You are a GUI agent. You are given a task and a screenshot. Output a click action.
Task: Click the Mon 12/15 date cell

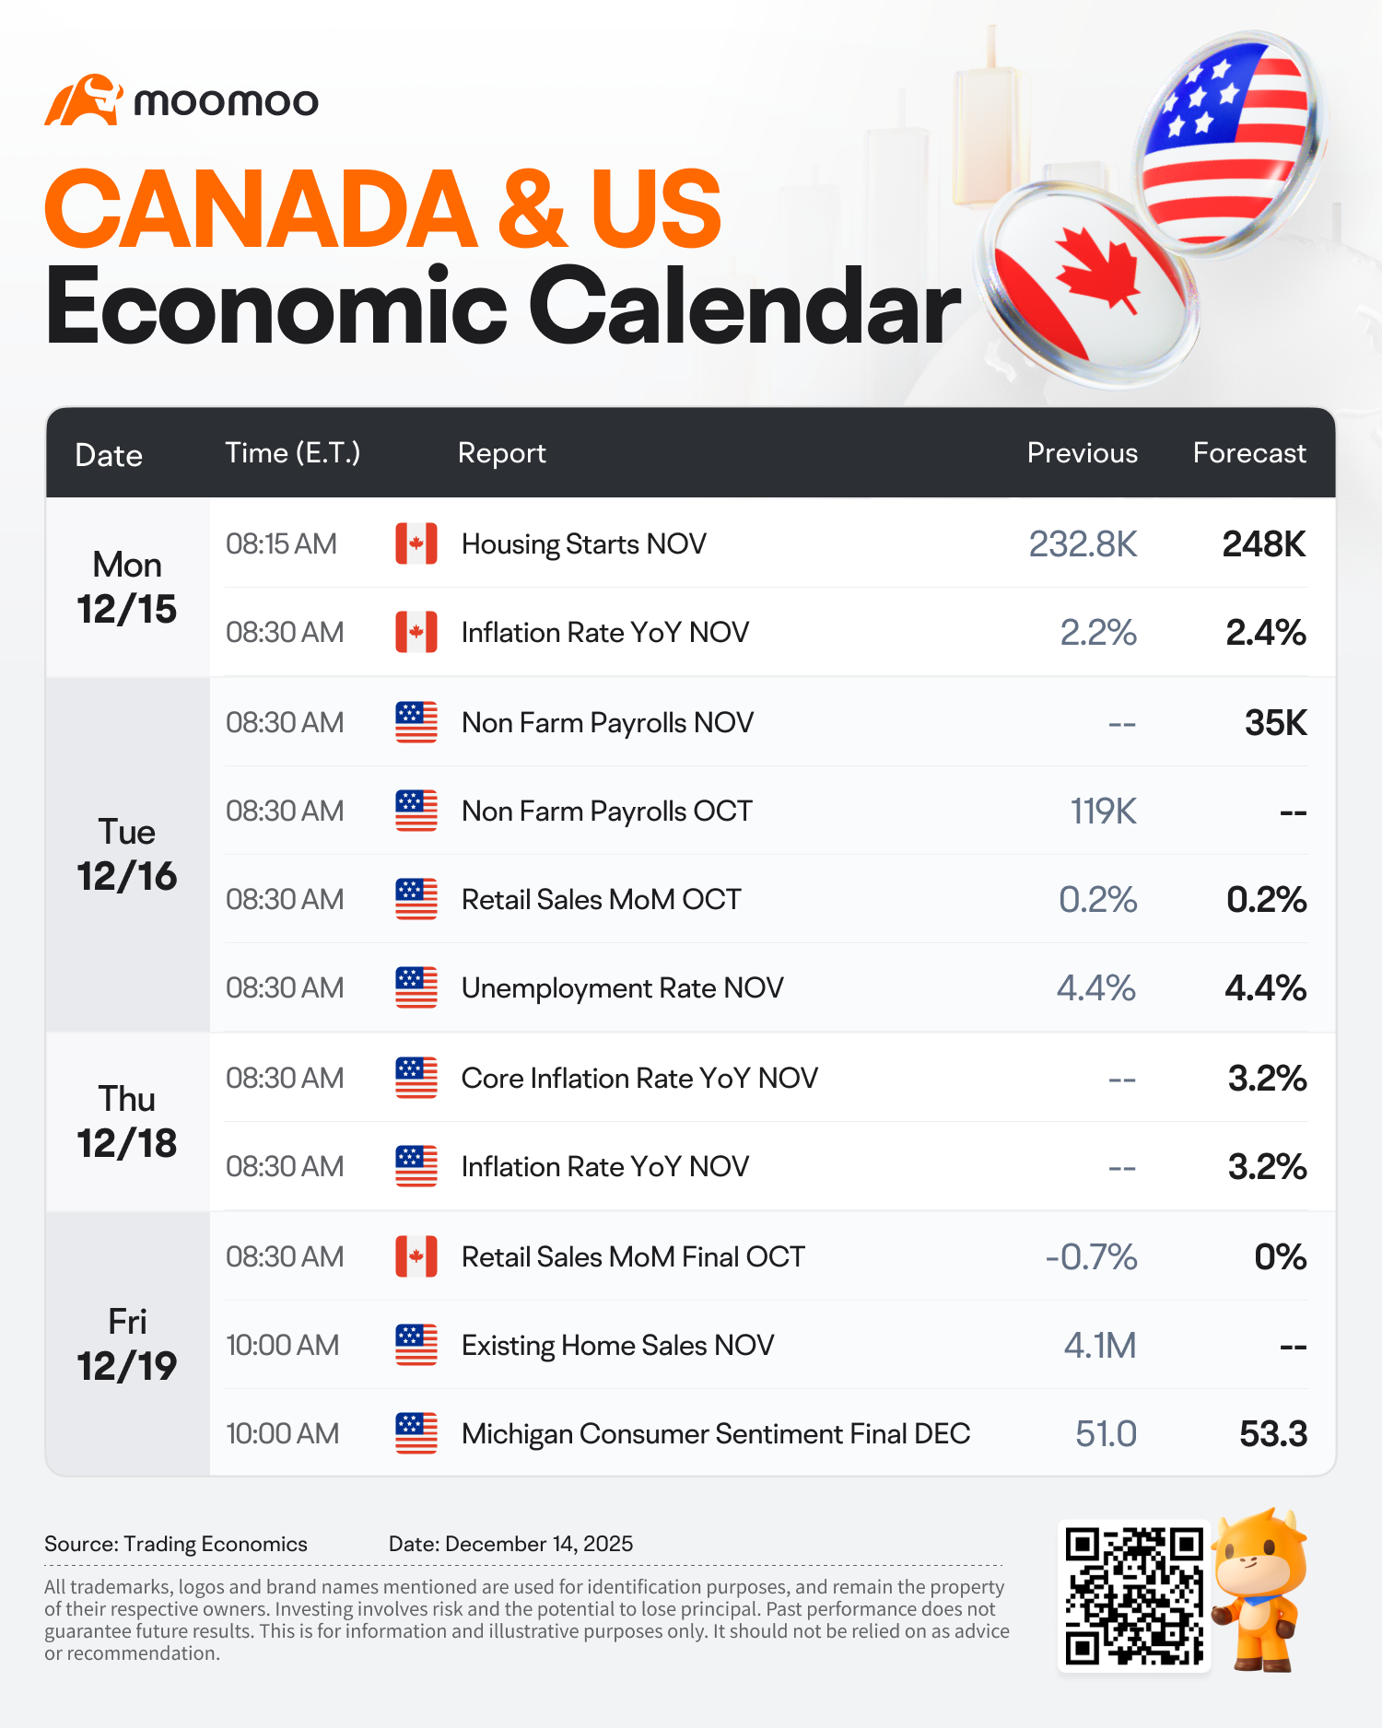coord(127,588)
